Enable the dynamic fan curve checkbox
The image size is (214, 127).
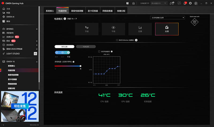pos(99,51)
